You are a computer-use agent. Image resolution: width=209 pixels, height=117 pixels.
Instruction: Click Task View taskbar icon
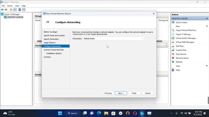pyautogui.click(x=85, y=113)
